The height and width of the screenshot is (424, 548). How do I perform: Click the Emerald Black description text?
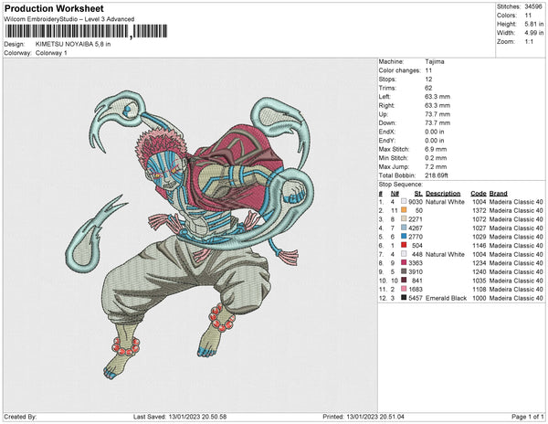click(446, 298)
